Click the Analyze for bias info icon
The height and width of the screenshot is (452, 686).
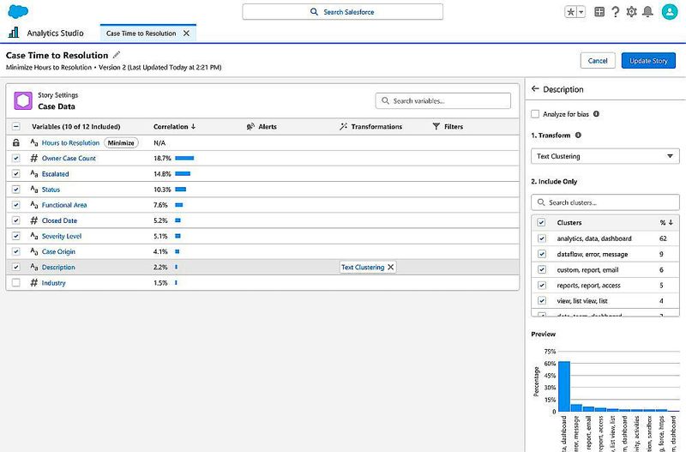[x=596, y=114]
